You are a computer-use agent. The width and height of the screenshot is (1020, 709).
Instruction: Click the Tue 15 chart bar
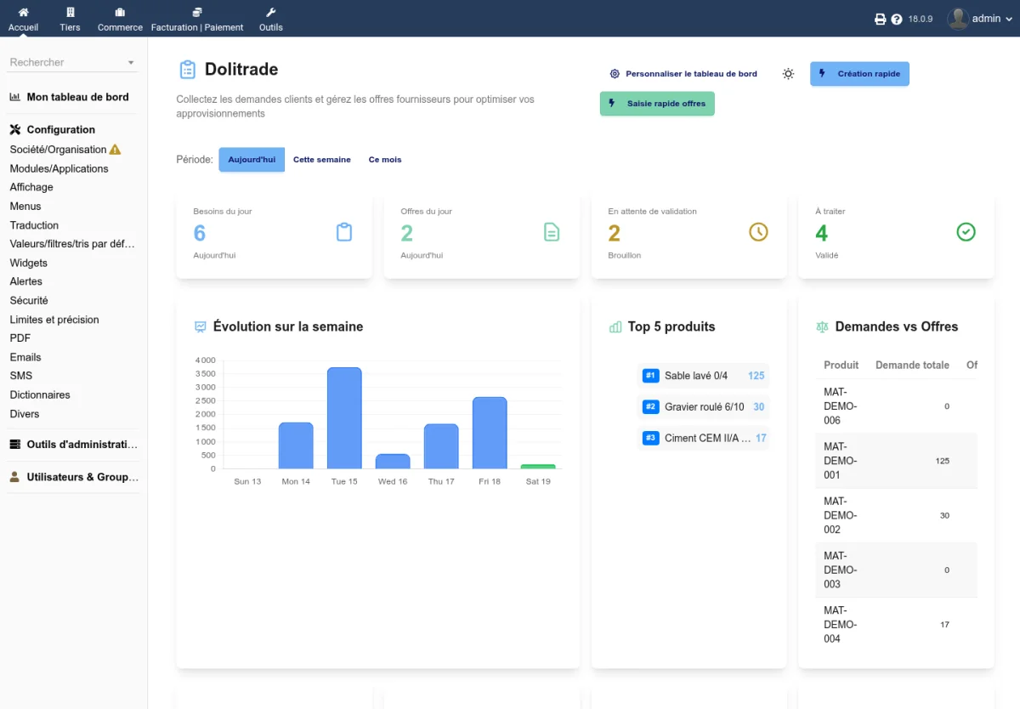[344, 418]
